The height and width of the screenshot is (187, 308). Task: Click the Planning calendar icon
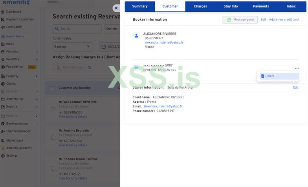3,52
